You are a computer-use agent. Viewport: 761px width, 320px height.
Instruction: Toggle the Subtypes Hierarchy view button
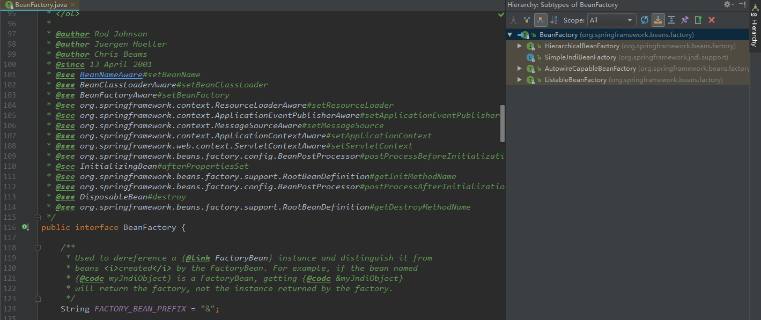tap(541, 20)
